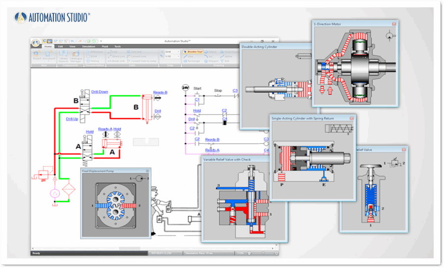444x268 pixels.
Task: Toggle the Hold switch on the ladder rung
Action: [197, 115]
